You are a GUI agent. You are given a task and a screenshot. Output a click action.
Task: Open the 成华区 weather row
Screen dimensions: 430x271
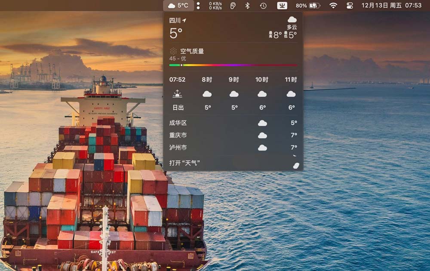click(233, 123)
